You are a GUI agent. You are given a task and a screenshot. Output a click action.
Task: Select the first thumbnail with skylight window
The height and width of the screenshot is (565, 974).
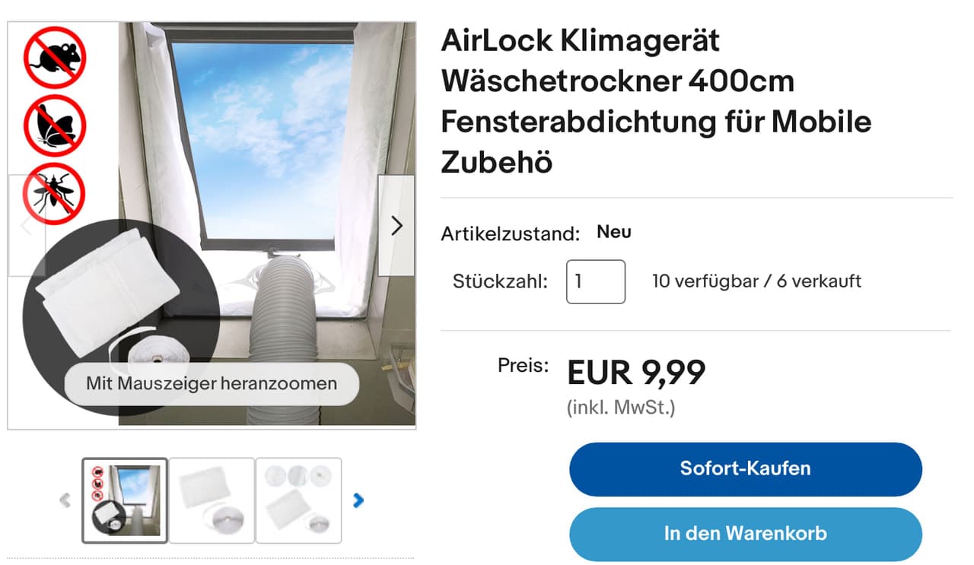(125, 500)
